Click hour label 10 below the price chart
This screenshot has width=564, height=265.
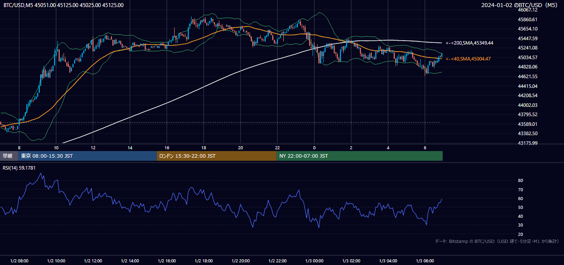coord(56,148)
